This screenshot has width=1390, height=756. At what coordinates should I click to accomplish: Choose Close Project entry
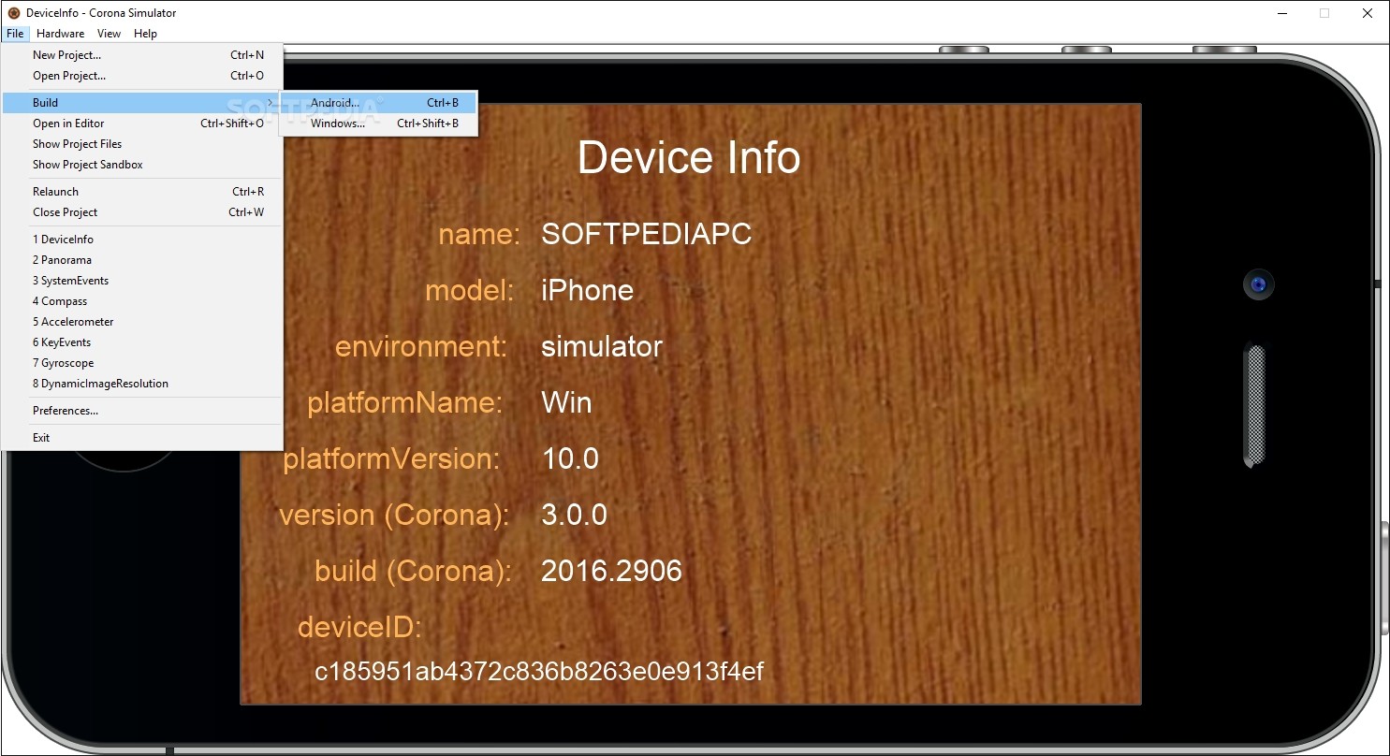pos(141,212)
